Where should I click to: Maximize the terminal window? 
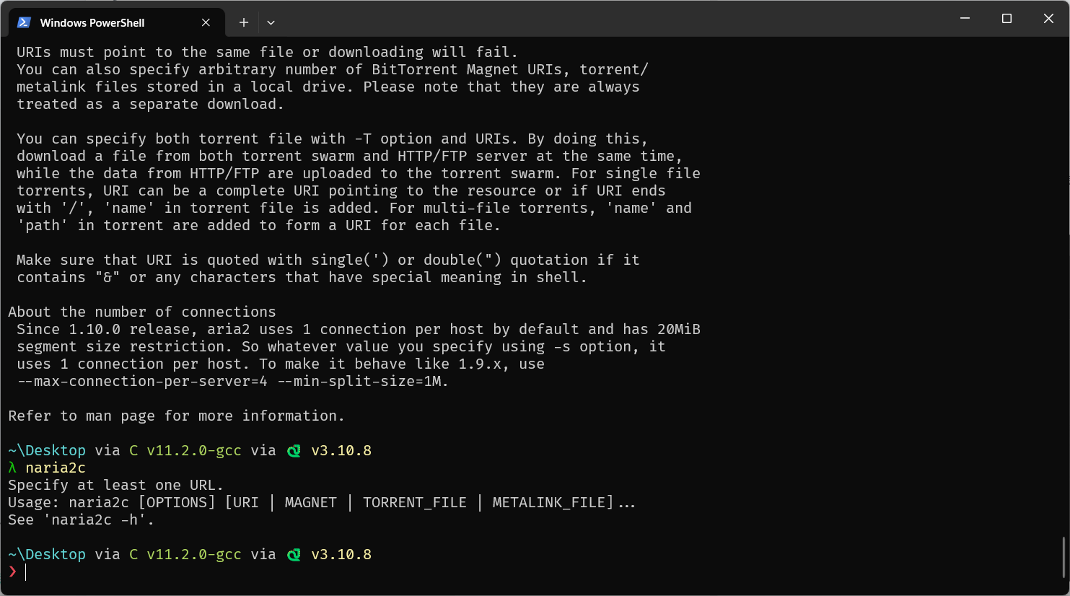(1007, 19)
